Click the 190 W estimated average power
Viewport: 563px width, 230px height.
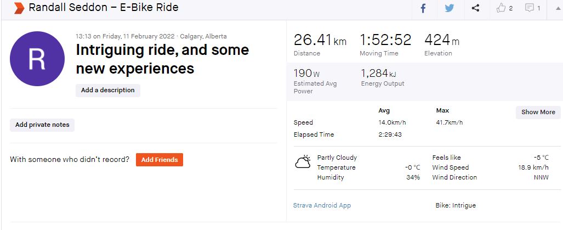click(306, 74)
